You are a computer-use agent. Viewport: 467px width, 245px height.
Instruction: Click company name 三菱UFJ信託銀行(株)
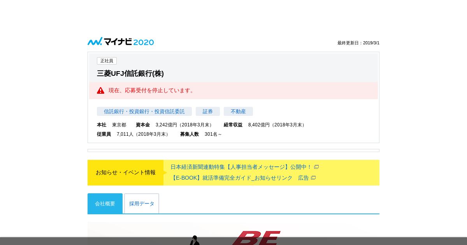point(130,73)
